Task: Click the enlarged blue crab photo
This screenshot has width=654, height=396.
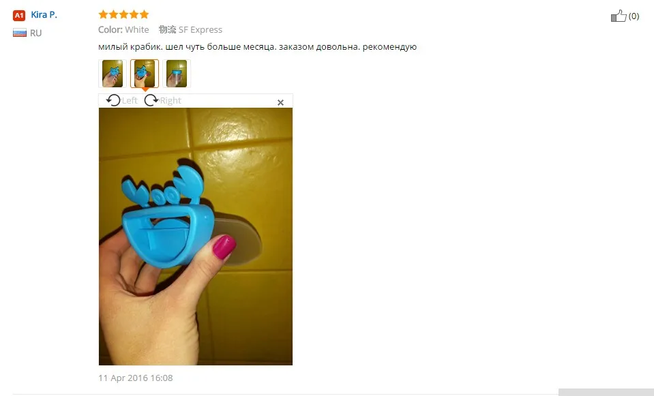Action: (x=196, y=237)
